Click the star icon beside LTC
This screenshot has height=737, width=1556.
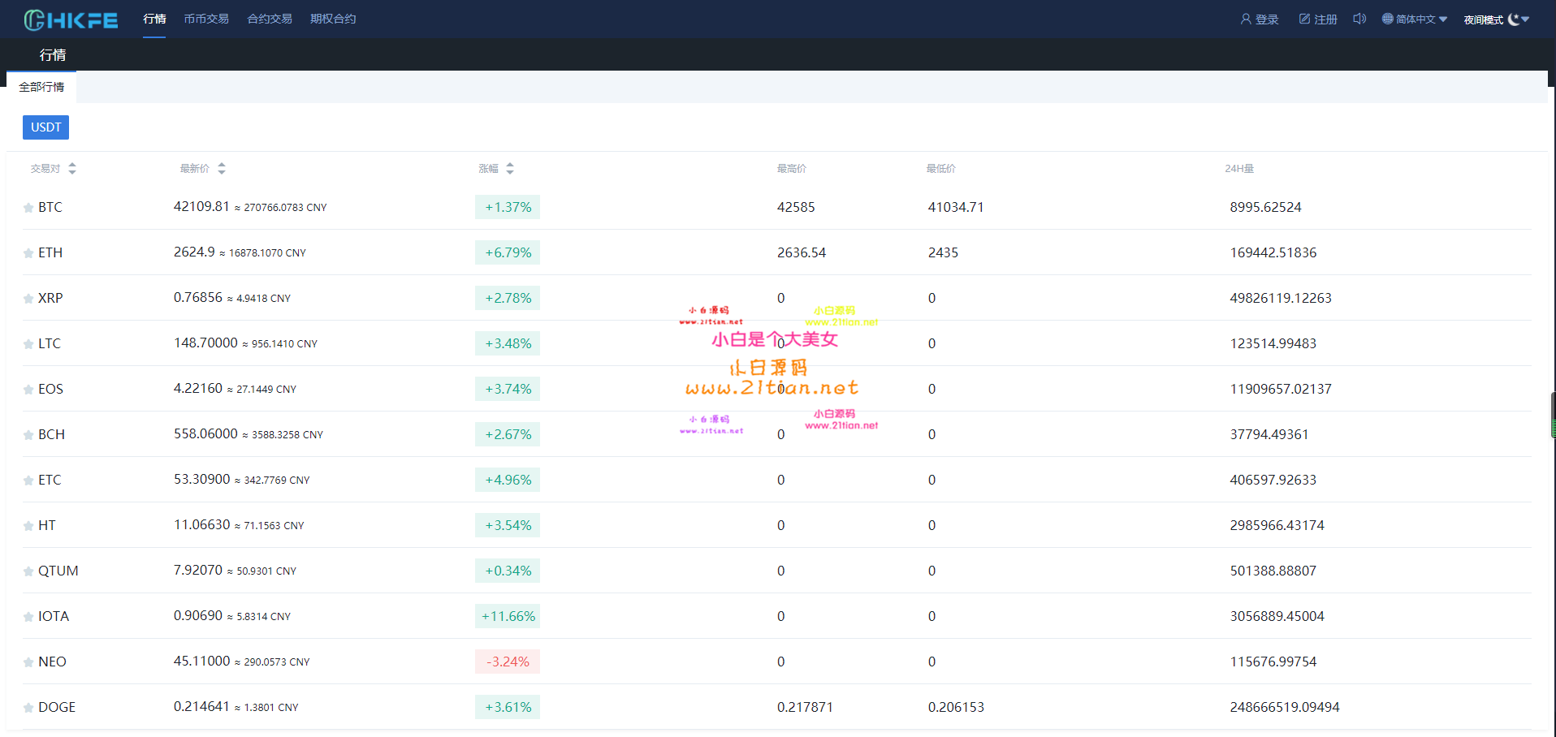pyautogui.click(x=28, y=344)
